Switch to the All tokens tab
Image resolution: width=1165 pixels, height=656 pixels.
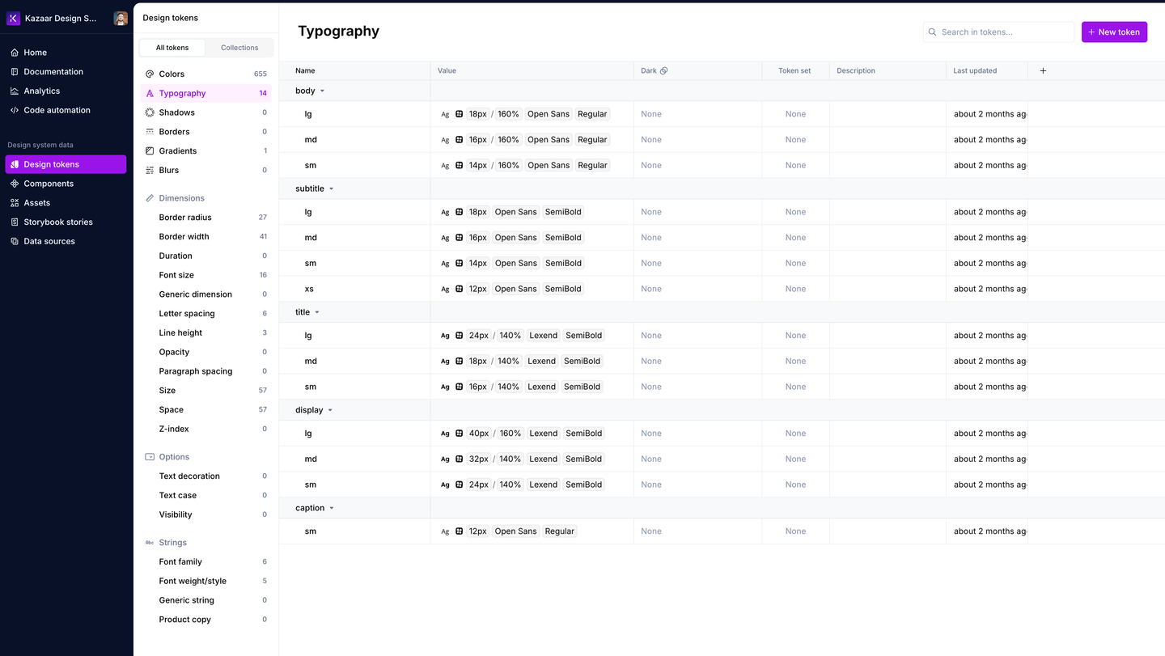pyautogui.click(x=172, y=48)
